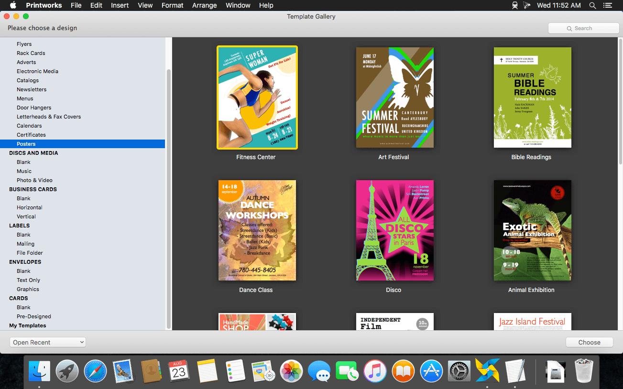Expand the Open Recent dropdown
This screenshot has width=623, height=389.
coord(48,342)
